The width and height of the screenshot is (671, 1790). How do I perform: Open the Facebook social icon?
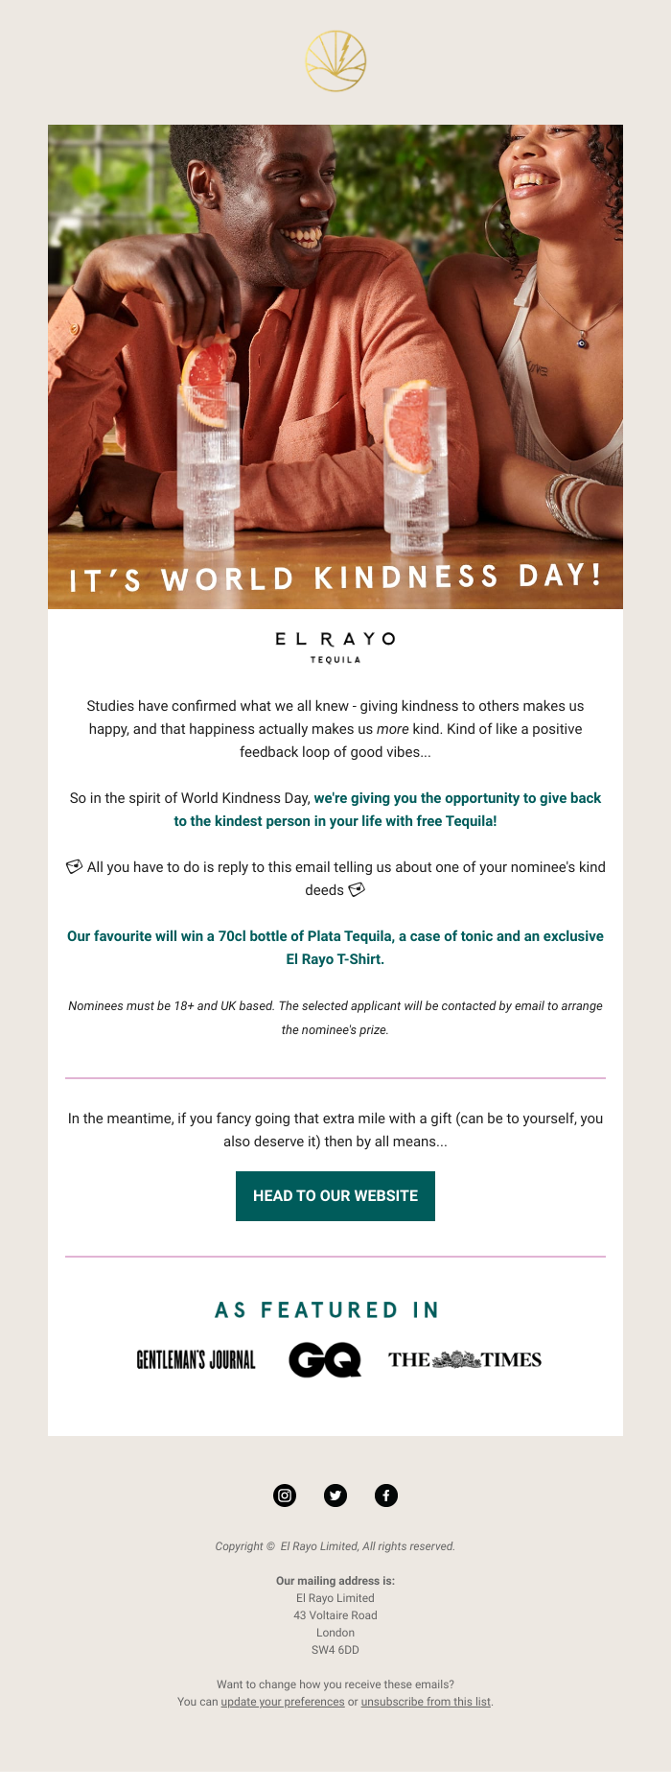click(386, 1496)
